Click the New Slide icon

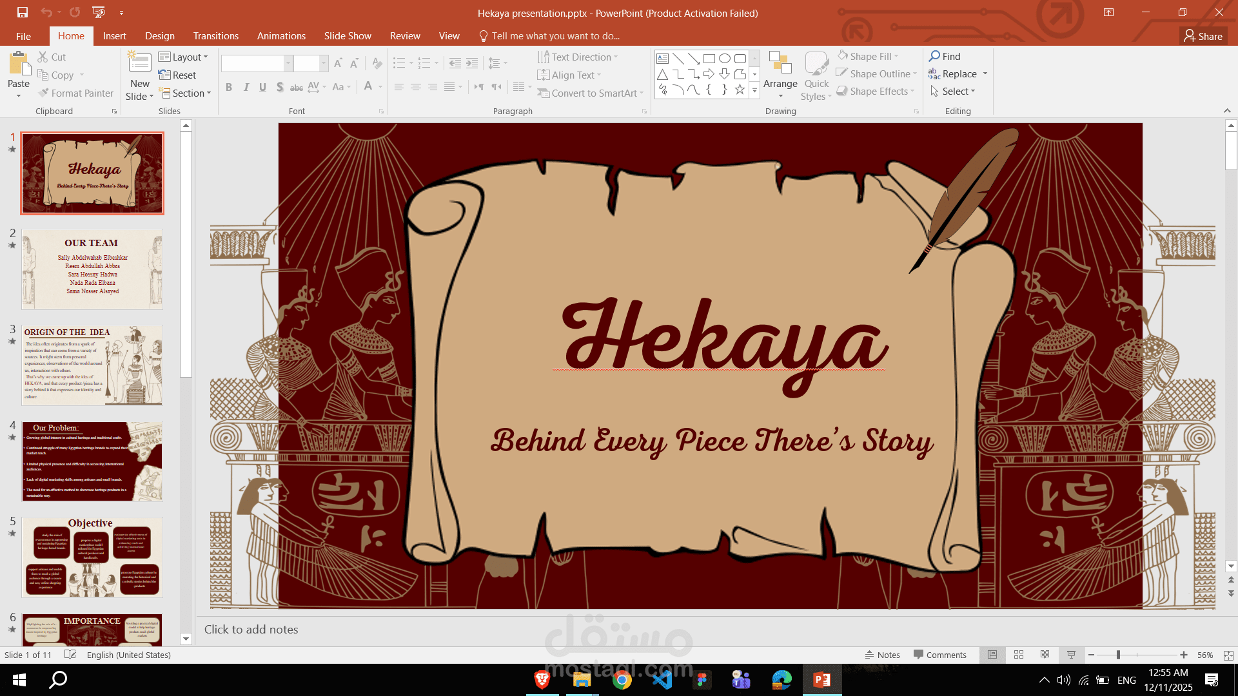139,63
